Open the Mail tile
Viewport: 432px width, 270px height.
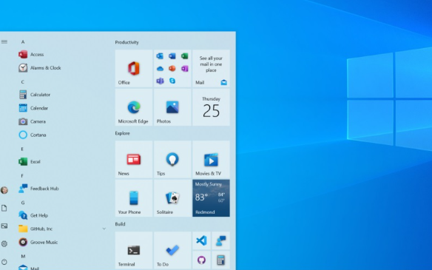click(211, 68)
